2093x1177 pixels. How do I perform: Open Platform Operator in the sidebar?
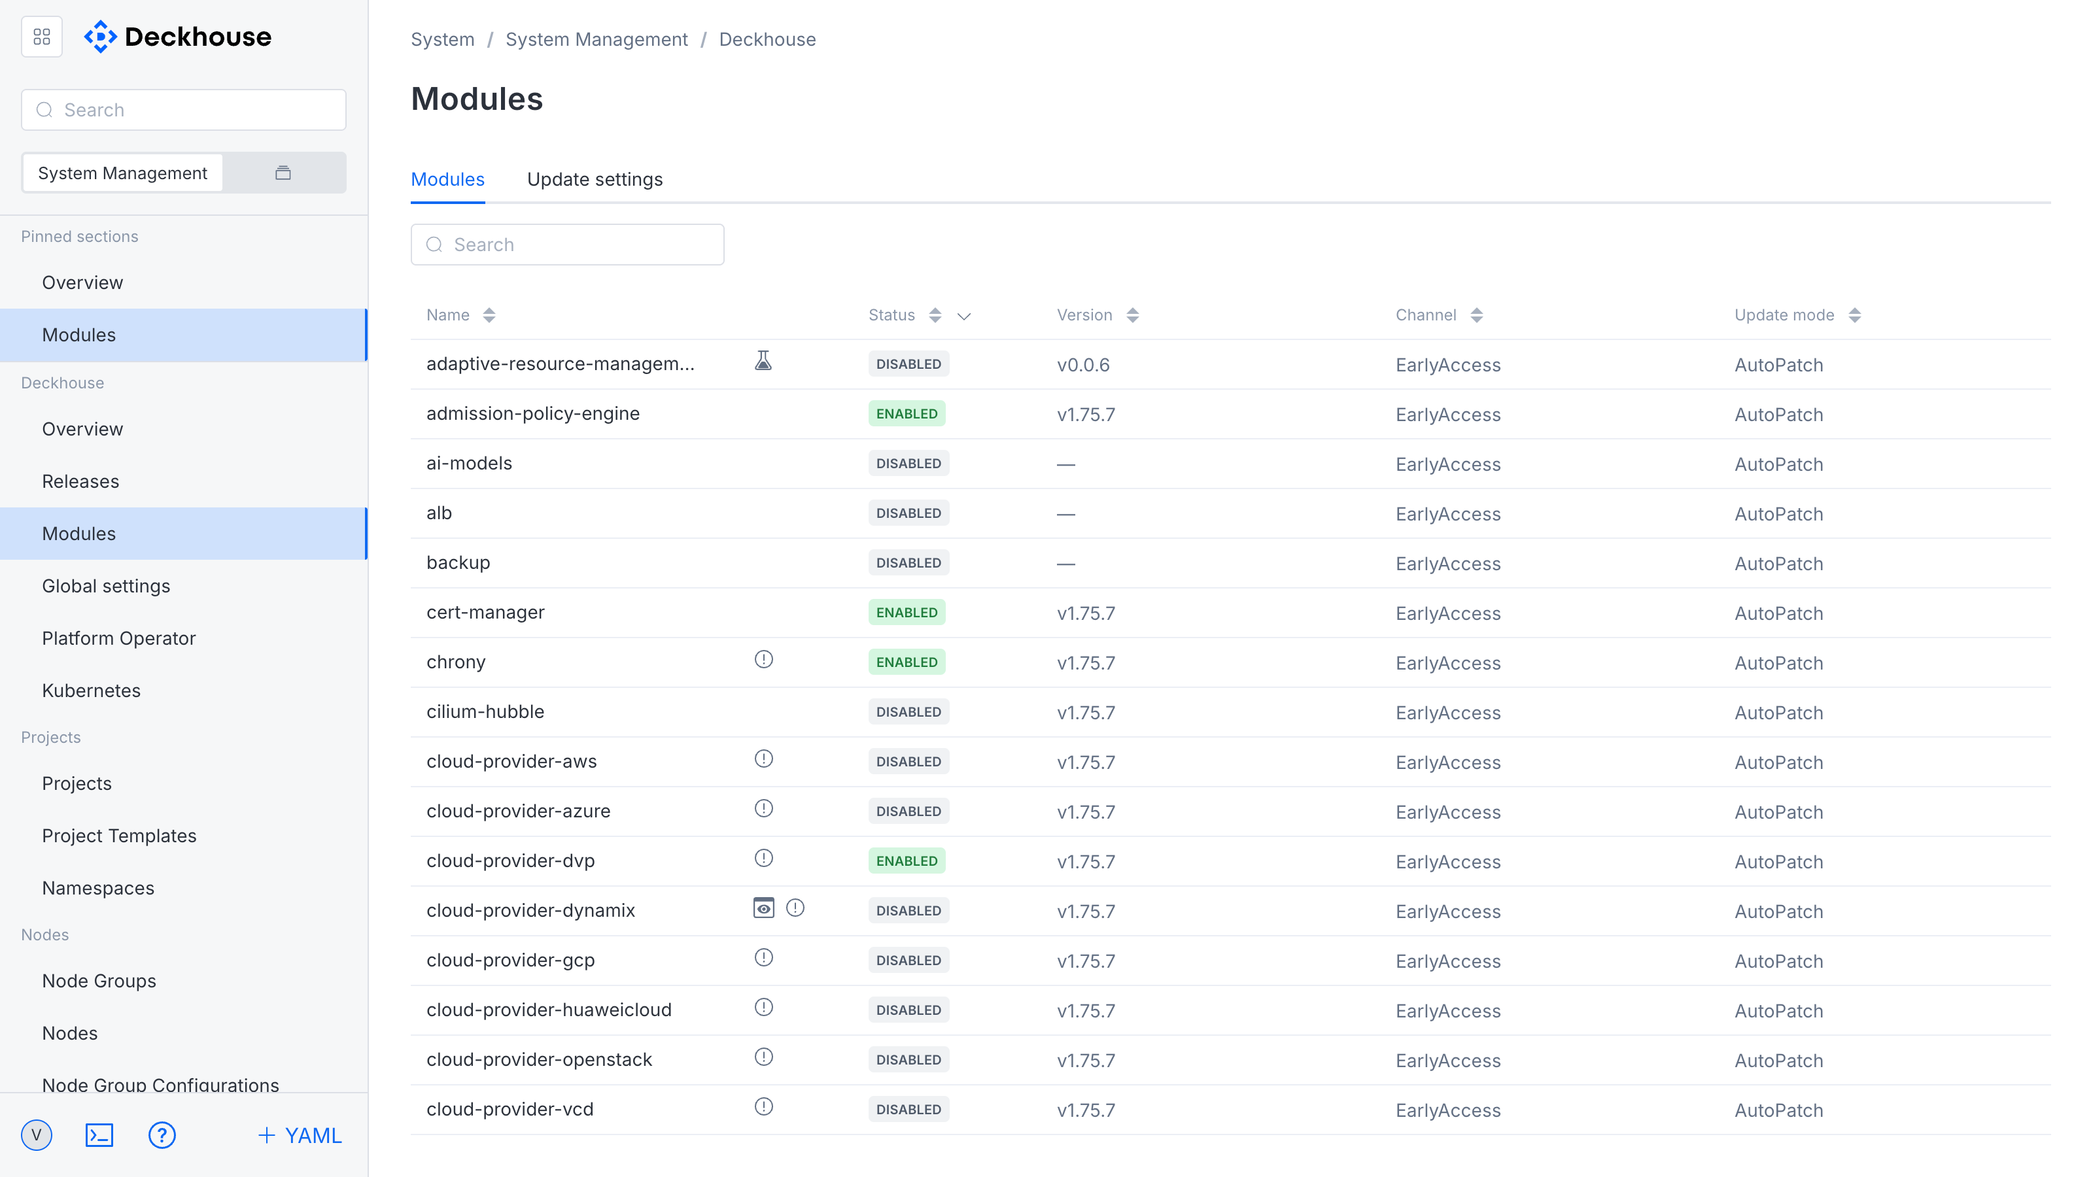coord(184,638)
